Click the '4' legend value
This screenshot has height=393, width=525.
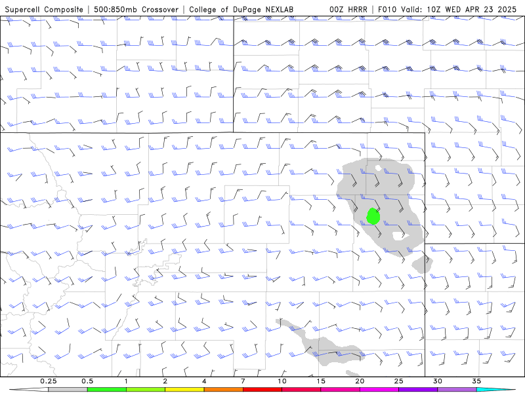click(204, 381)
